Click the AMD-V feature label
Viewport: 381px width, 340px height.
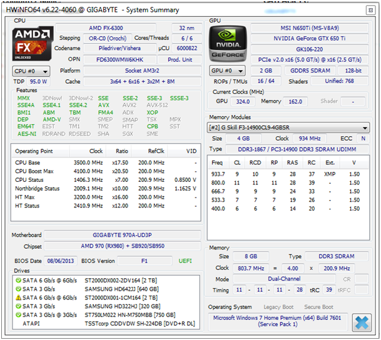52,119
